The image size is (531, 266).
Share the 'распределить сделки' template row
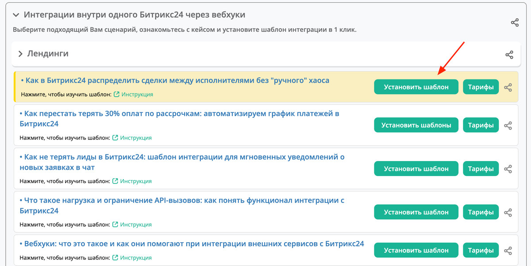pos(508,87)
